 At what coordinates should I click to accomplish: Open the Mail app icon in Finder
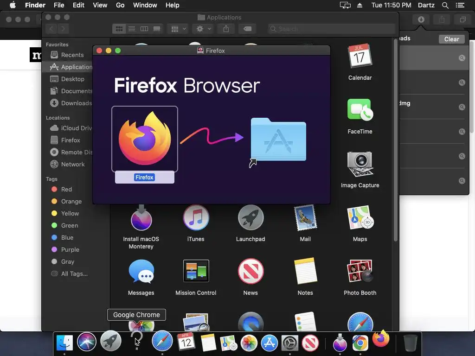pyautogui.click(x=305, y=218)
